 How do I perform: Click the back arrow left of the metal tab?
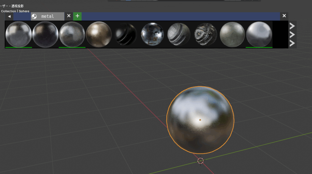pyautogui.click(x=9, y=16)
